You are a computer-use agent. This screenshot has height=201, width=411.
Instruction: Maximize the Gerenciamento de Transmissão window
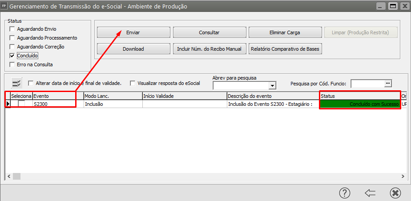(x=393, y=6)
